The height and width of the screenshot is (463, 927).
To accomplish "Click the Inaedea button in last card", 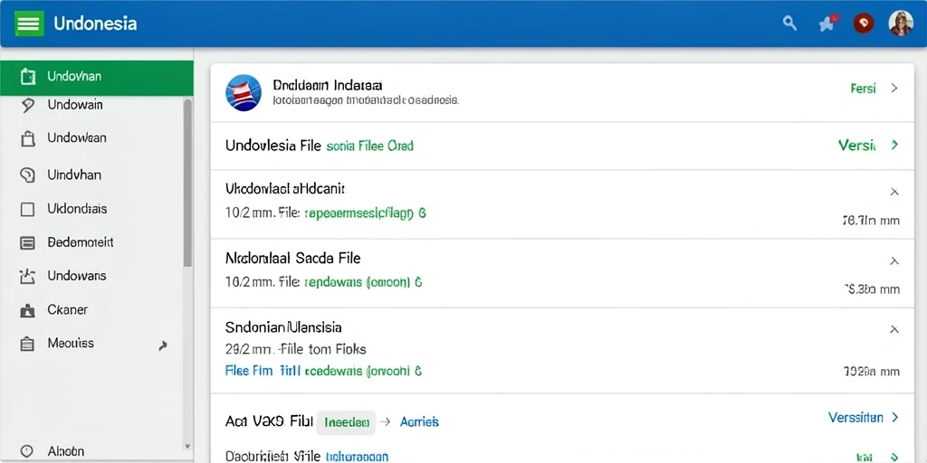I will [346, 422].
